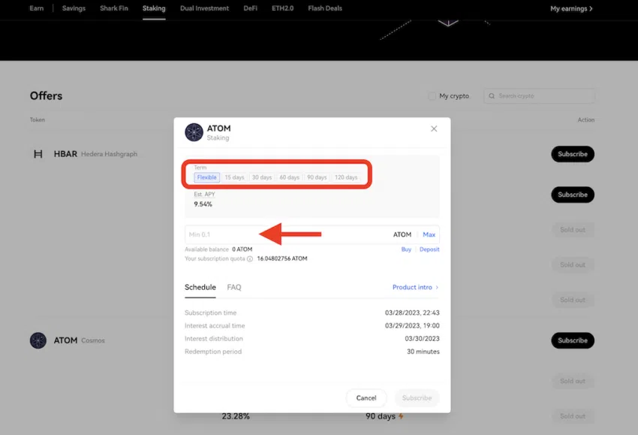Viewport: 638px width, 435px height.
Task: Click the 16.04802756 ATOM quota value
Action: pos(282,258)
